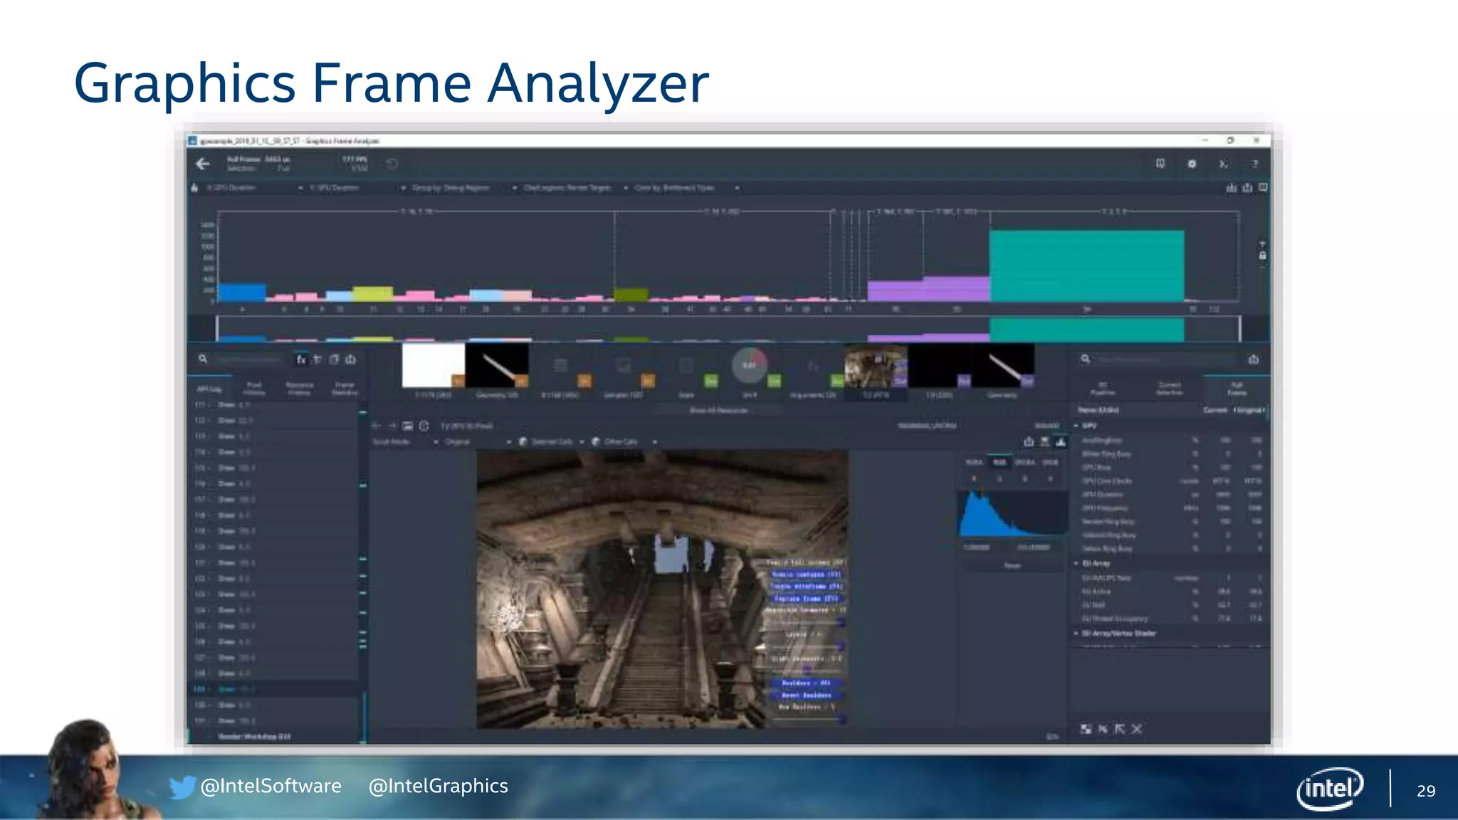Image resolution: width=1458 pixels, height=820 pixels.
Task: Open the Scrub Mode dropdown
Action: 405,442
